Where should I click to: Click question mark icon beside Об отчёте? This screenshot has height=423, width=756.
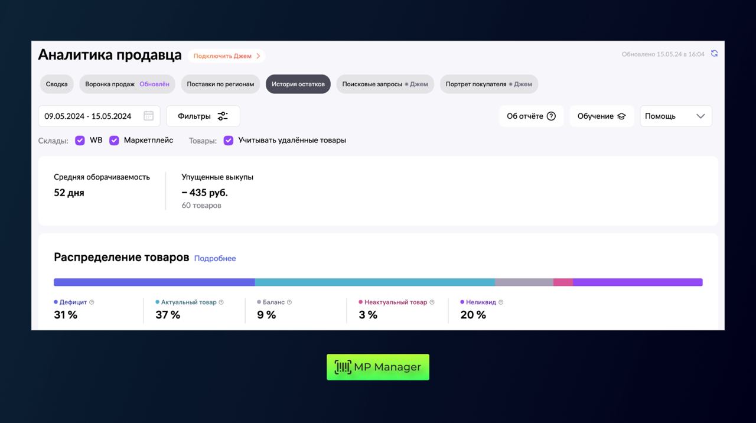point(551,116)
